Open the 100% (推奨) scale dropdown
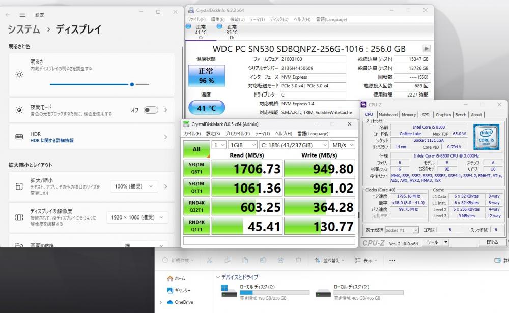 coord(134,186)
